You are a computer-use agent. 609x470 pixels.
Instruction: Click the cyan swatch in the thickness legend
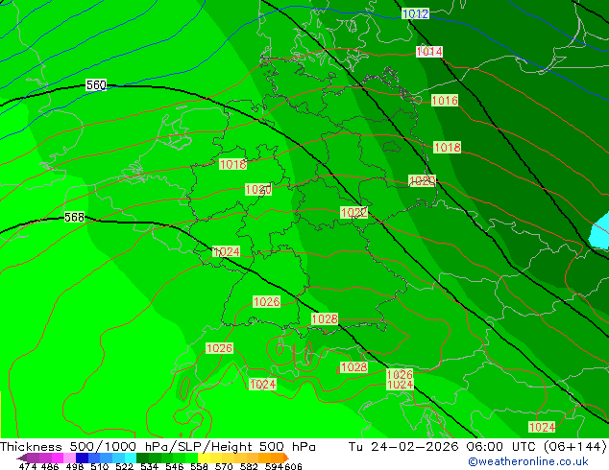[x=131, y=458]
